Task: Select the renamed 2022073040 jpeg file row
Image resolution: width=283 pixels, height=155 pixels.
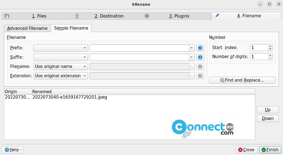Action: click(x=70, y=97)
